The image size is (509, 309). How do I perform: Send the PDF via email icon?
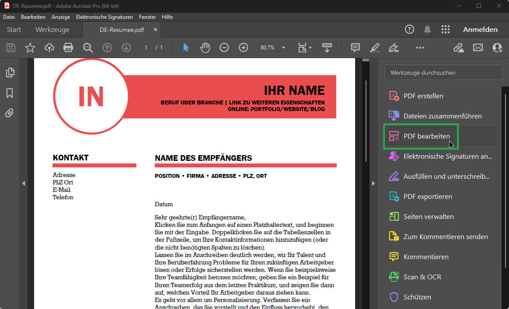click(x=478, y=48)
